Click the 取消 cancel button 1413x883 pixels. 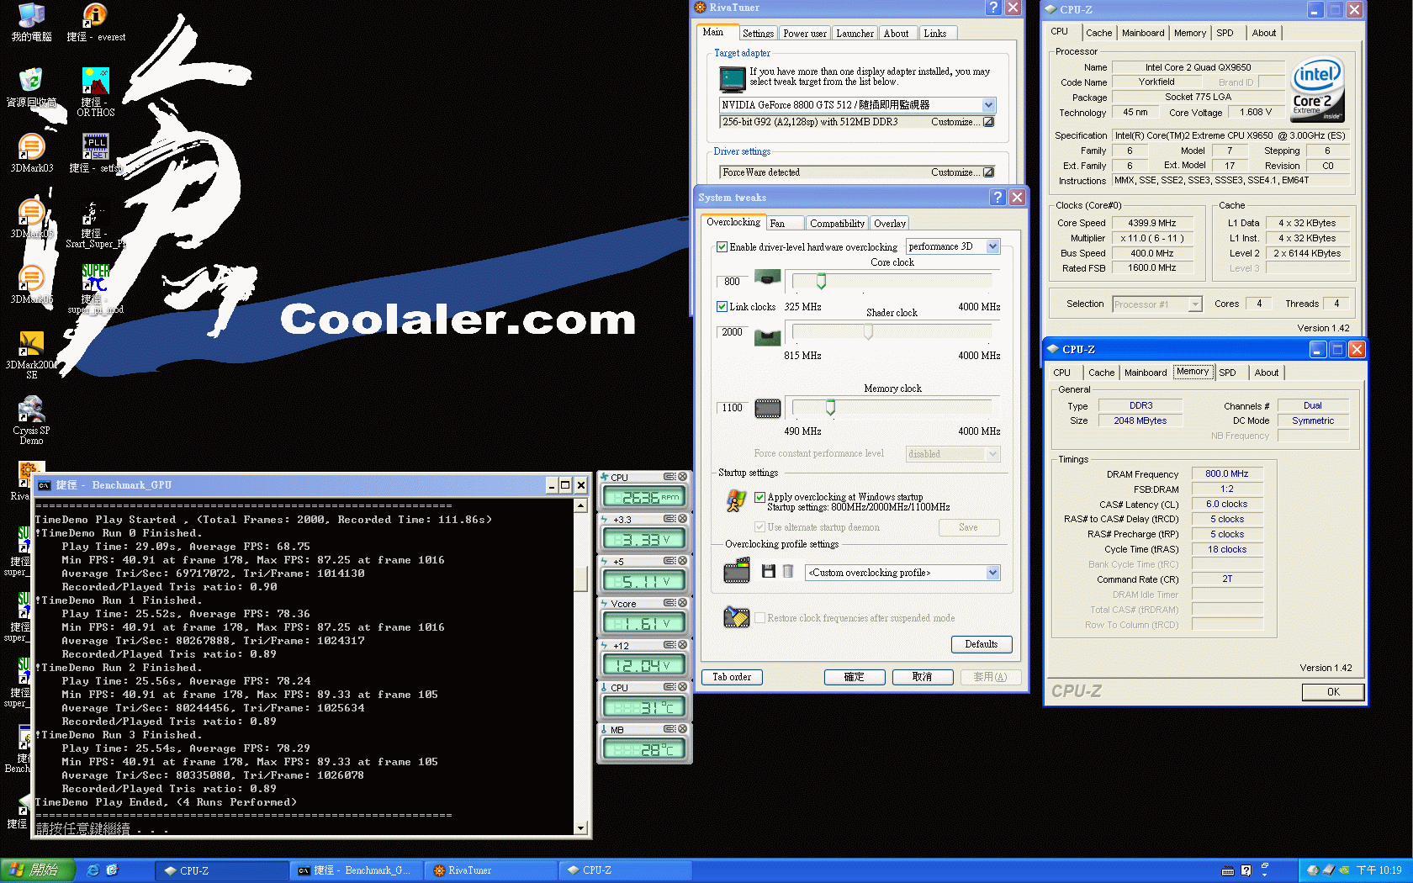pyautogui.click(x=922, y=677)
